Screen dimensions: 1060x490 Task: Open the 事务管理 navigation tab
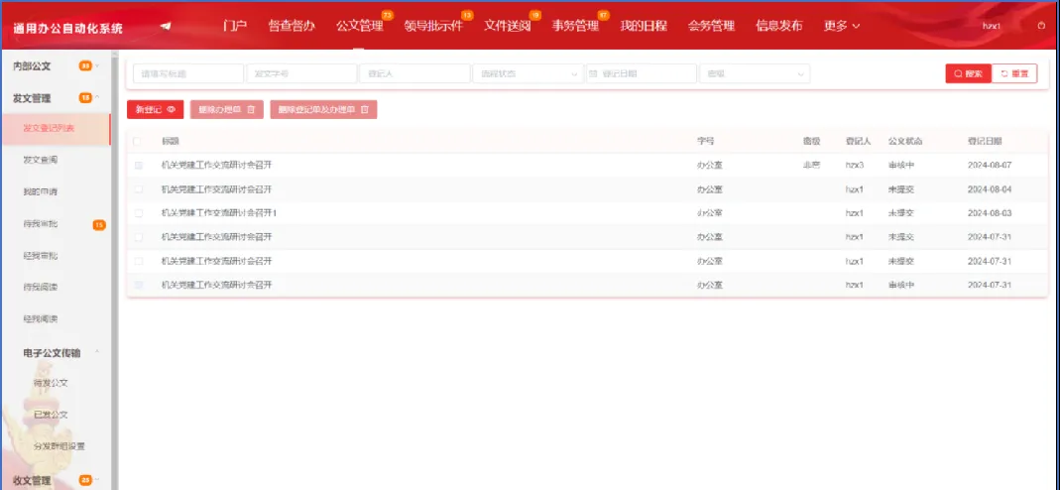[x=575, y=27]
